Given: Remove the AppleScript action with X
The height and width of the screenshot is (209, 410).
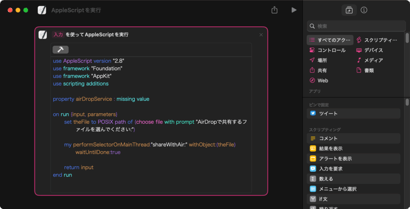Looking at the screenshot, I should pos(261,35).
